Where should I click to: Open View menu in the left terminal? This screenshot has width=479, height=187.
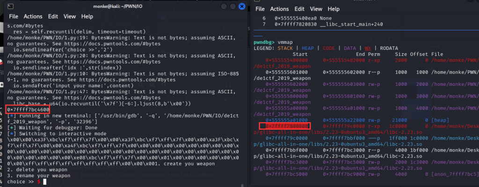pos(70,16)
